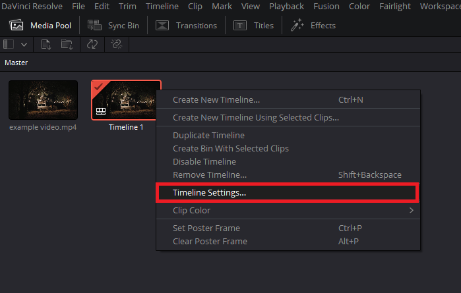Click the checkmark badge on Timeline 1
This screenshot has height=293, width=461.
pos(98,87)
